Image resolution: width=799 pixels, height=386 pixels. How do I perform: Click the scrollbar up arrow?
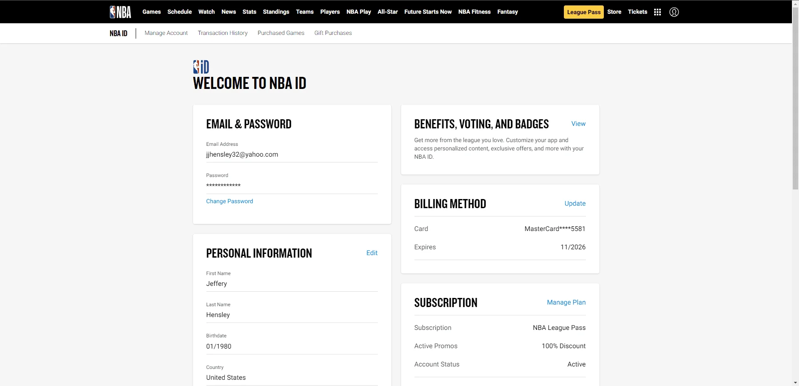795,3
